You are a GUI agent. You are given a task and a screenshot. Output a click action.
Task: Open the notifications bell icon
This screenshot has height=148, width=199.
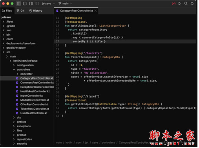192,4
